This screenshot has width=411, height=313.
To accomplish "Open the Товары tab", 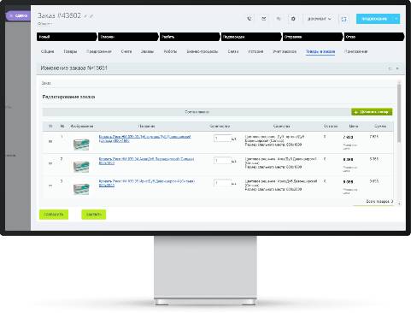I will tap(70, 51).
